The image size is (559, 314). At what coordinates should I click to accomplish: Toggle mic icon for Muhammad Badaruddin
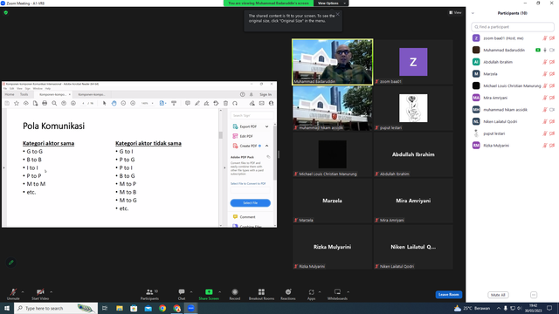[545, 51]
